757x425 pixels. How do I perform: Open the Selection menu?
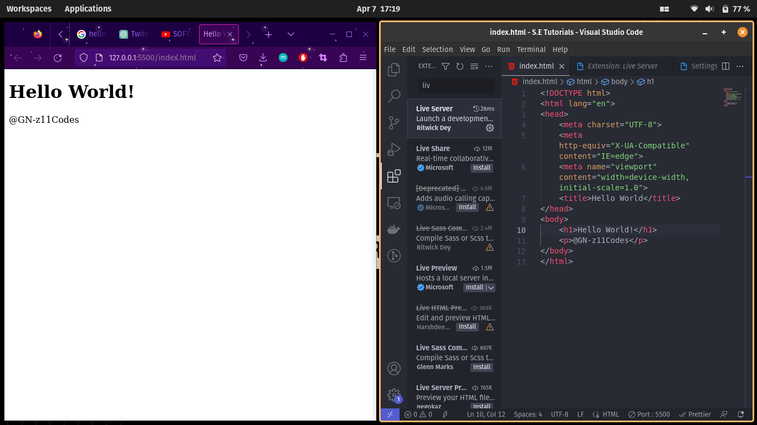point(437,49)
